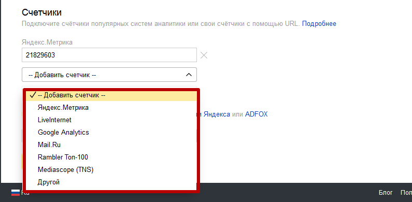Open the Подробнее link

(319, 24)
